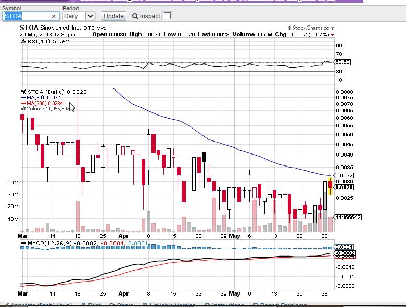
Task: Click the yellow-highlighted latest candlestick
Action: (330, 186)
